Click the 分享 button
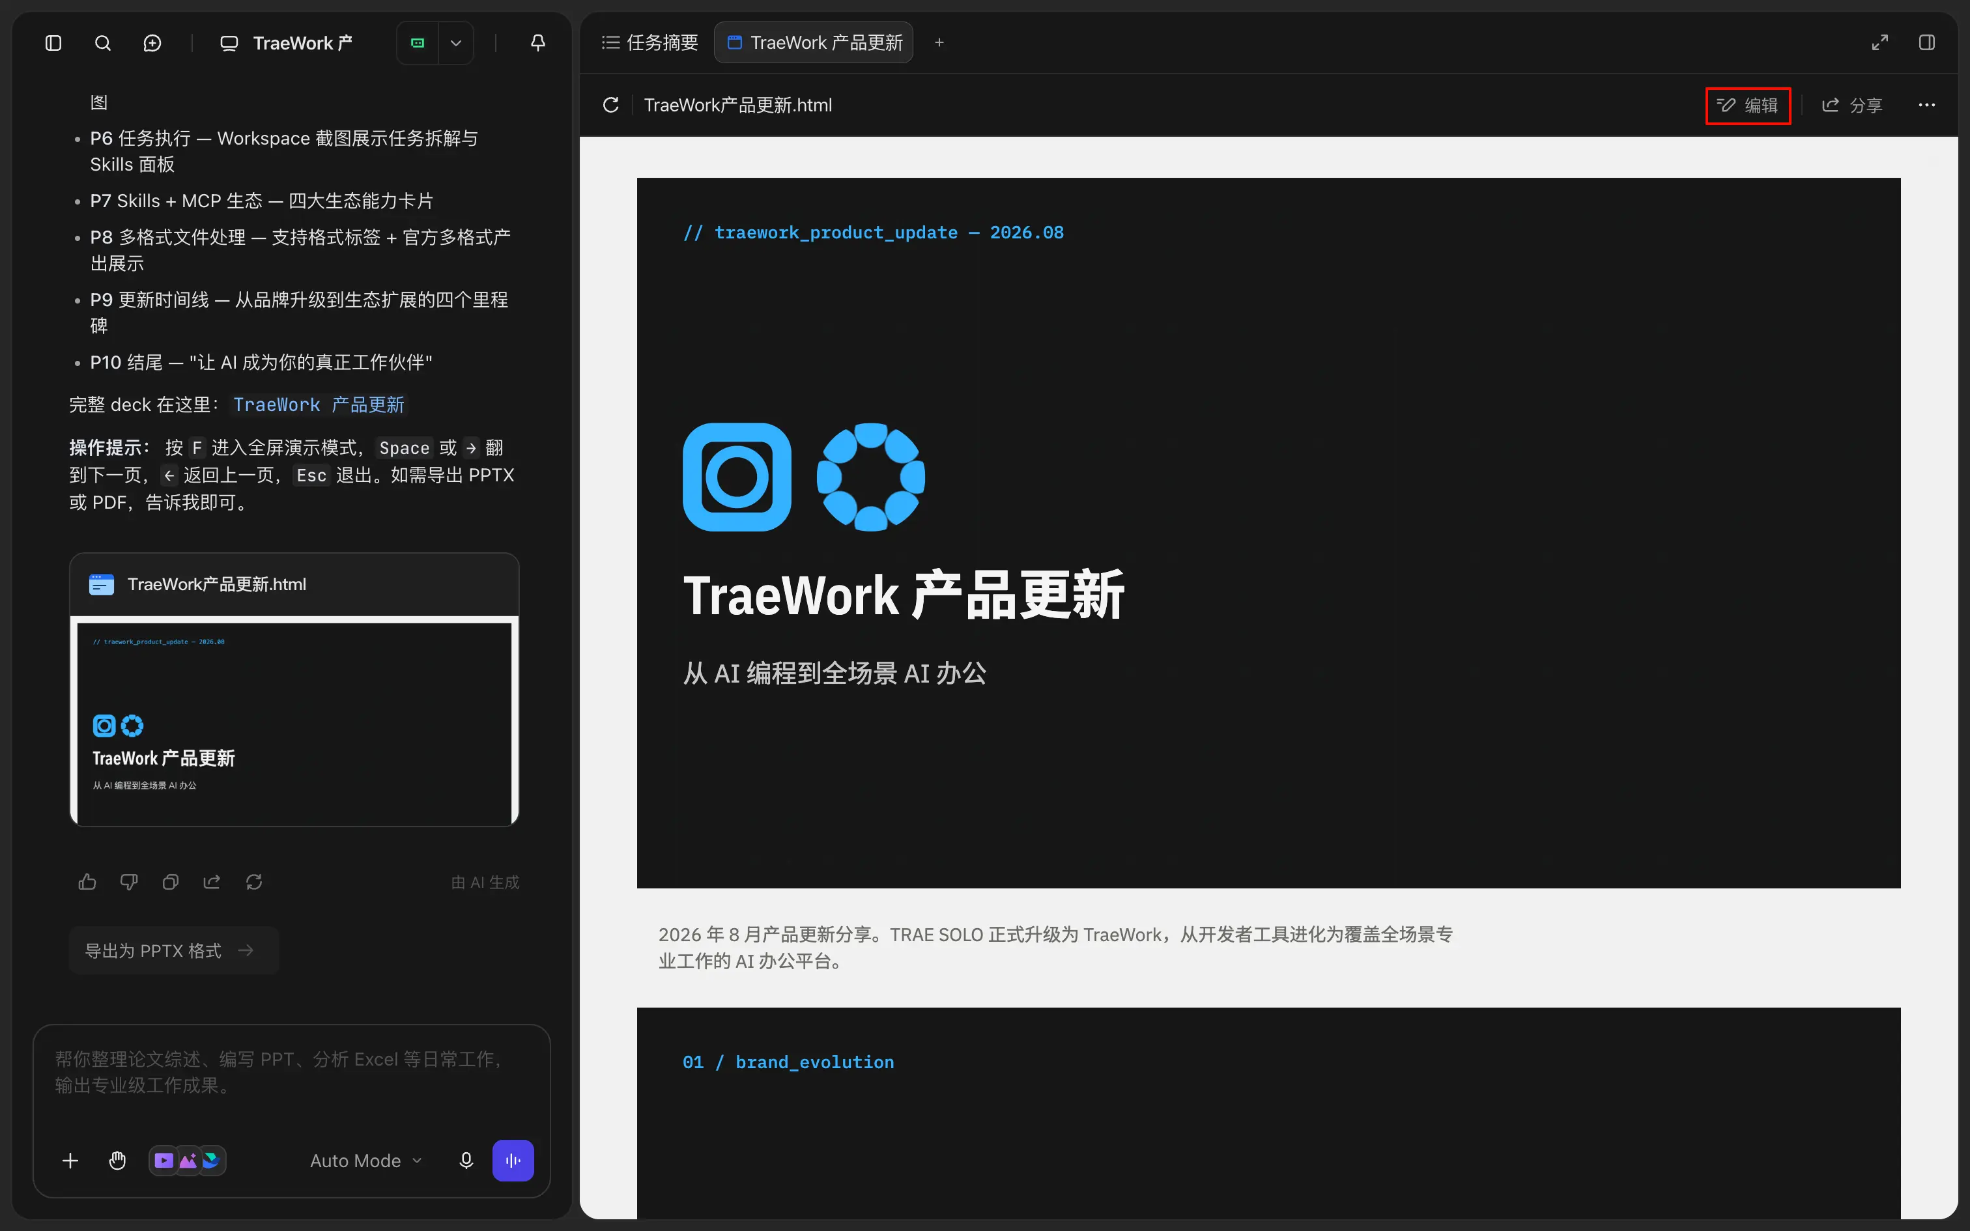1970x1231 pixels. point(1852,105)
